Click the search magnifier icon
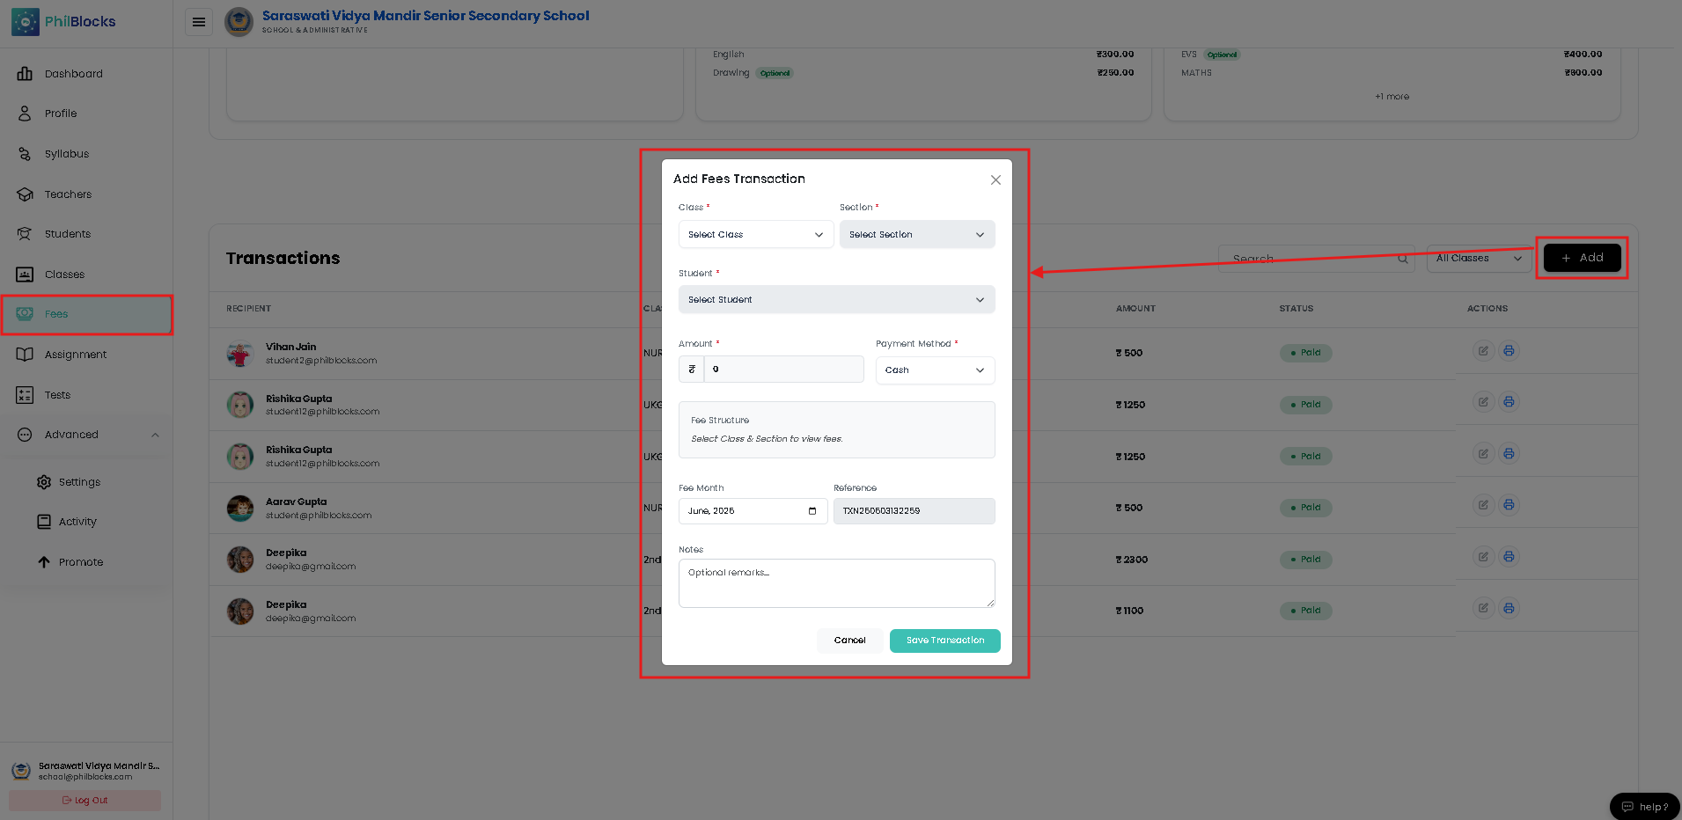The image size is (1682, 820). tap(1402, 259)
